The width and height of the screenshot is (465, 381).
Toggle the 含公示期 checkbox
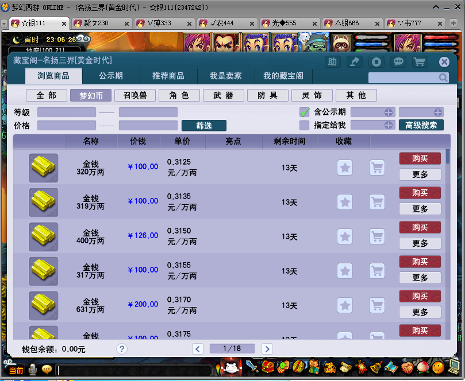[304, 112]
